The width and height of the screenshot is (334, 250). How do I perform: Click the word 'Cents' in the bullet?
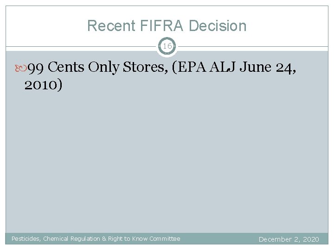66,67
